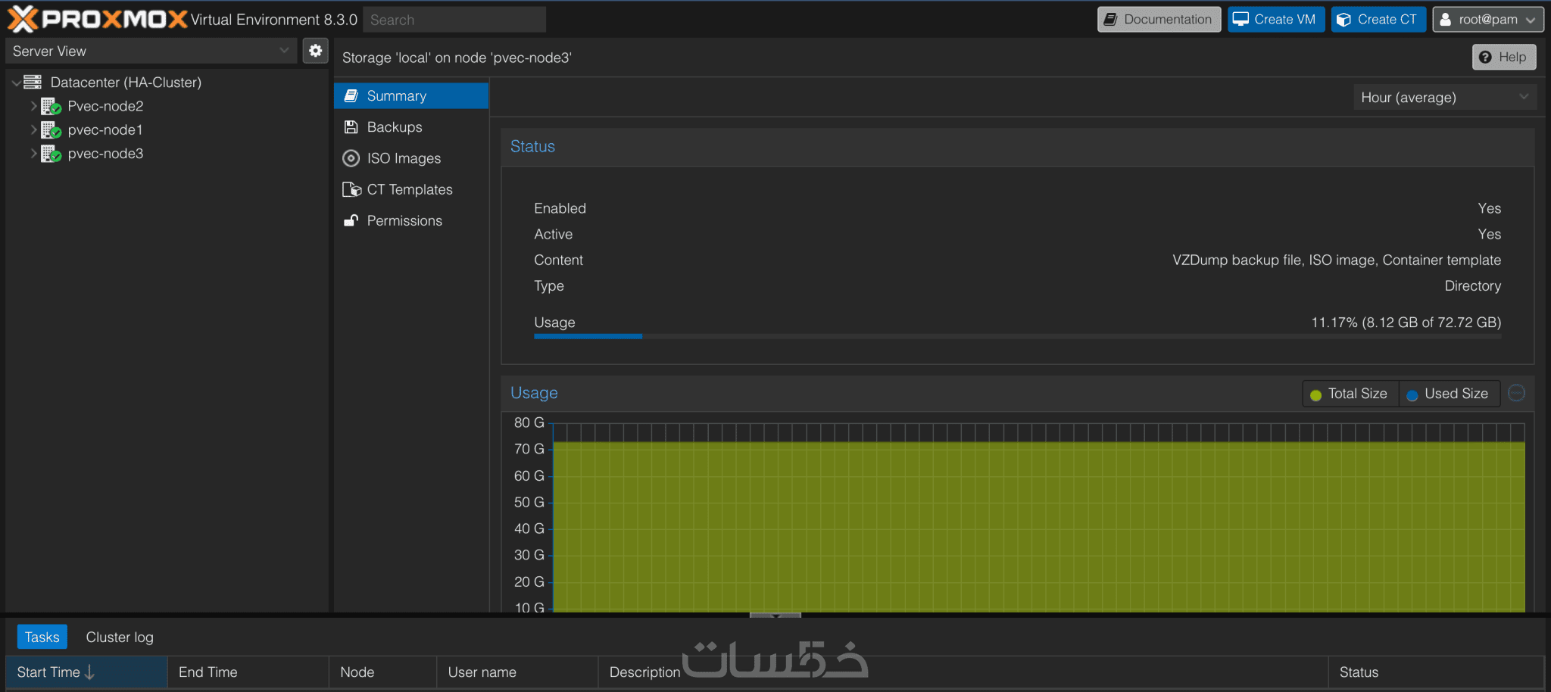Expand the pvec-node3 tree node
1551x692 pixels.
[x=33, y=154]
